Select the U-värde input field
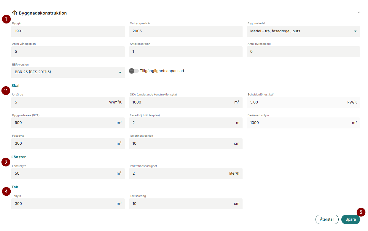This screenshot has width=368, height=231. click(x=59, y=102)
